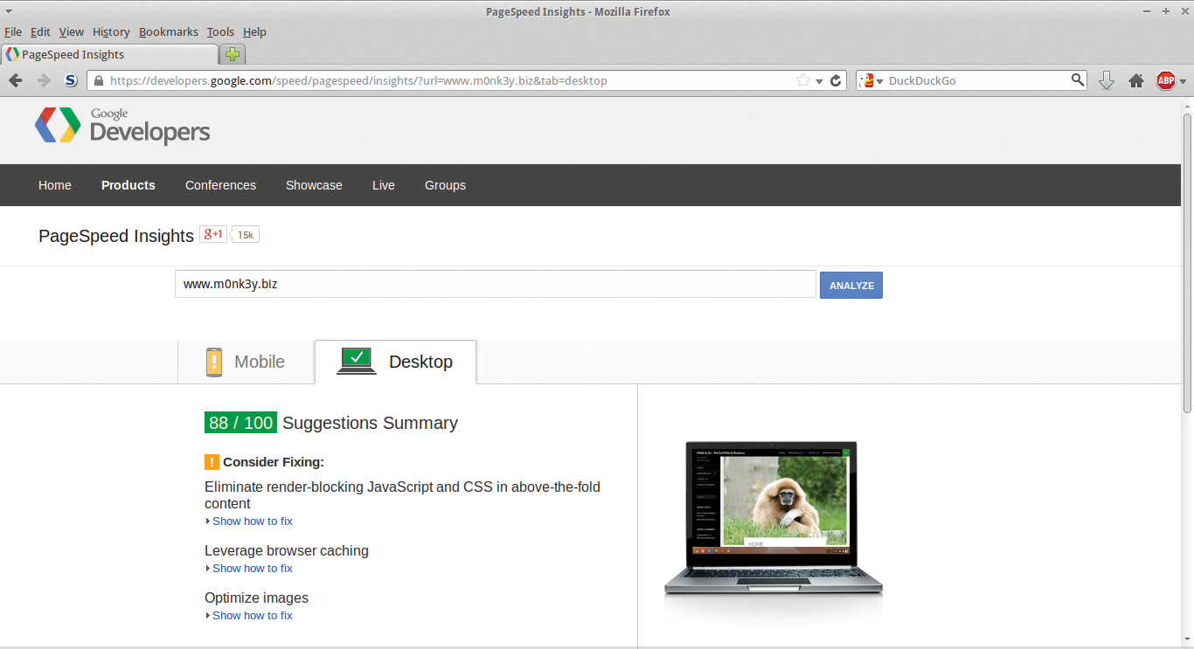Open a new tab with the plus icon

pos(232,53)
